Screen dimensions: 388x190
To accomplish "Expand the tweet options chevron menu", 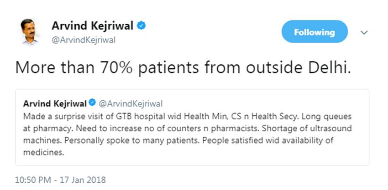I will coord(364,33).
